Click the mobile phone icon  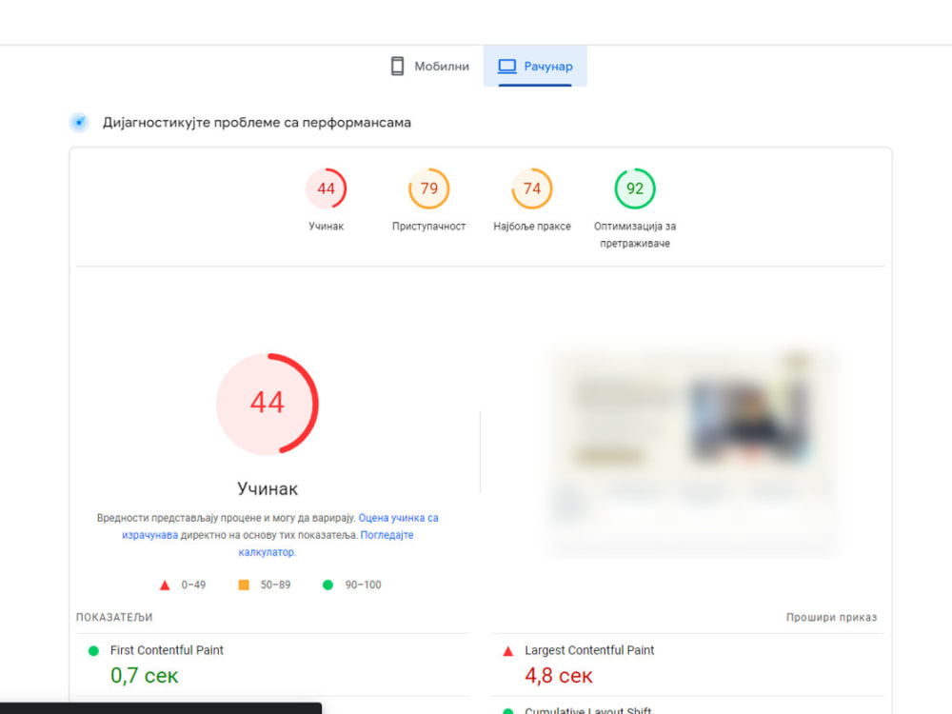point(397,67)
